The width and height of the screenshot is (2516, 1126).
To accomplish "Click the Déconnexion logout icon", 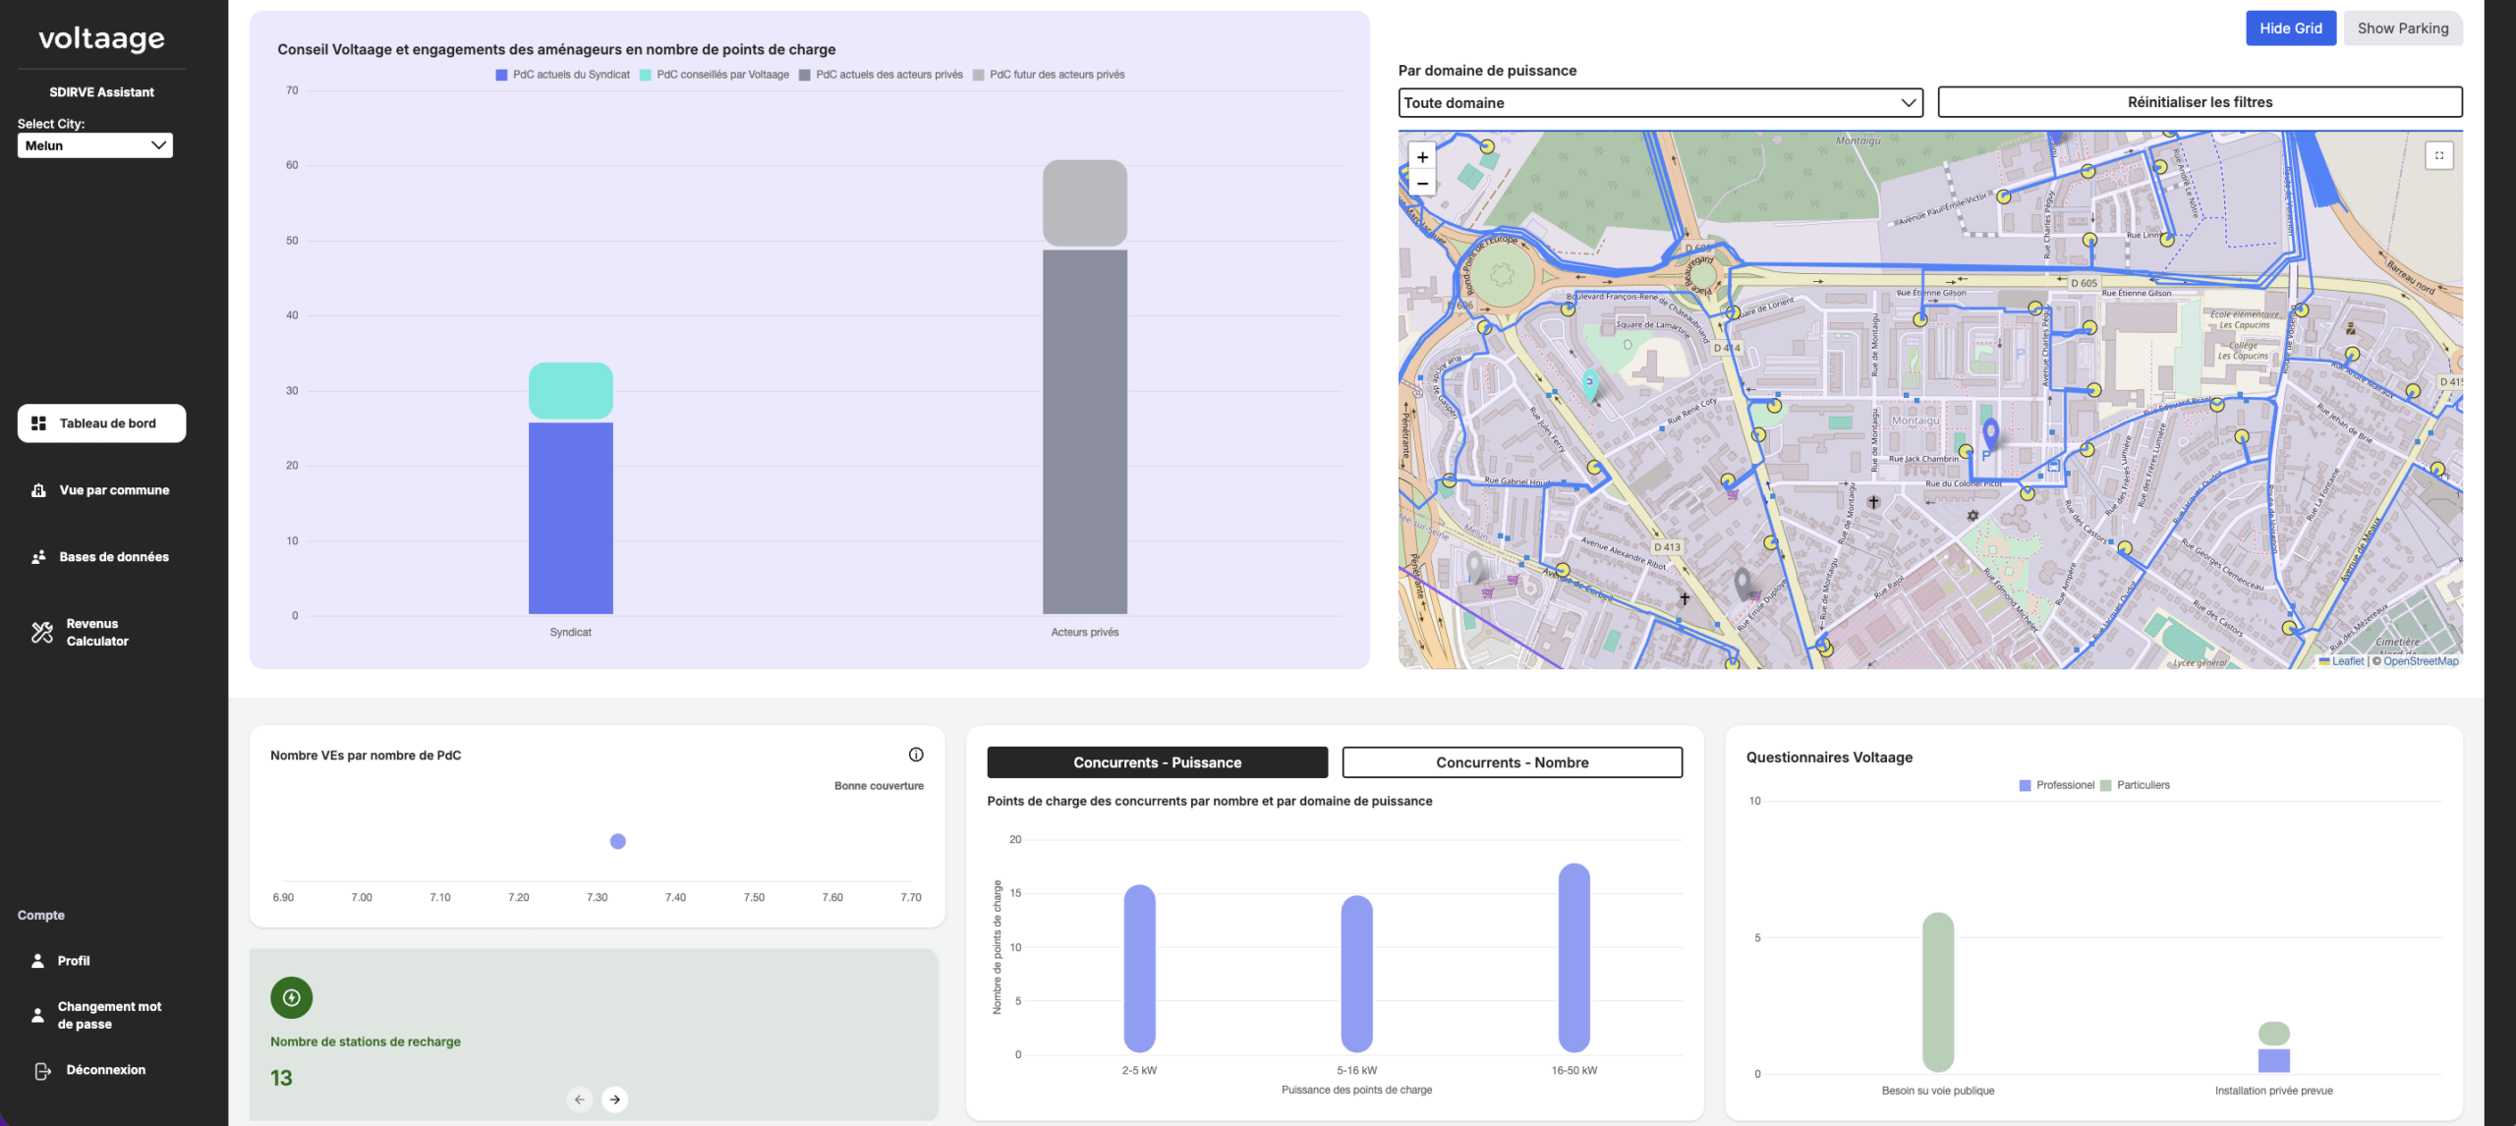I will [42, 1071].
